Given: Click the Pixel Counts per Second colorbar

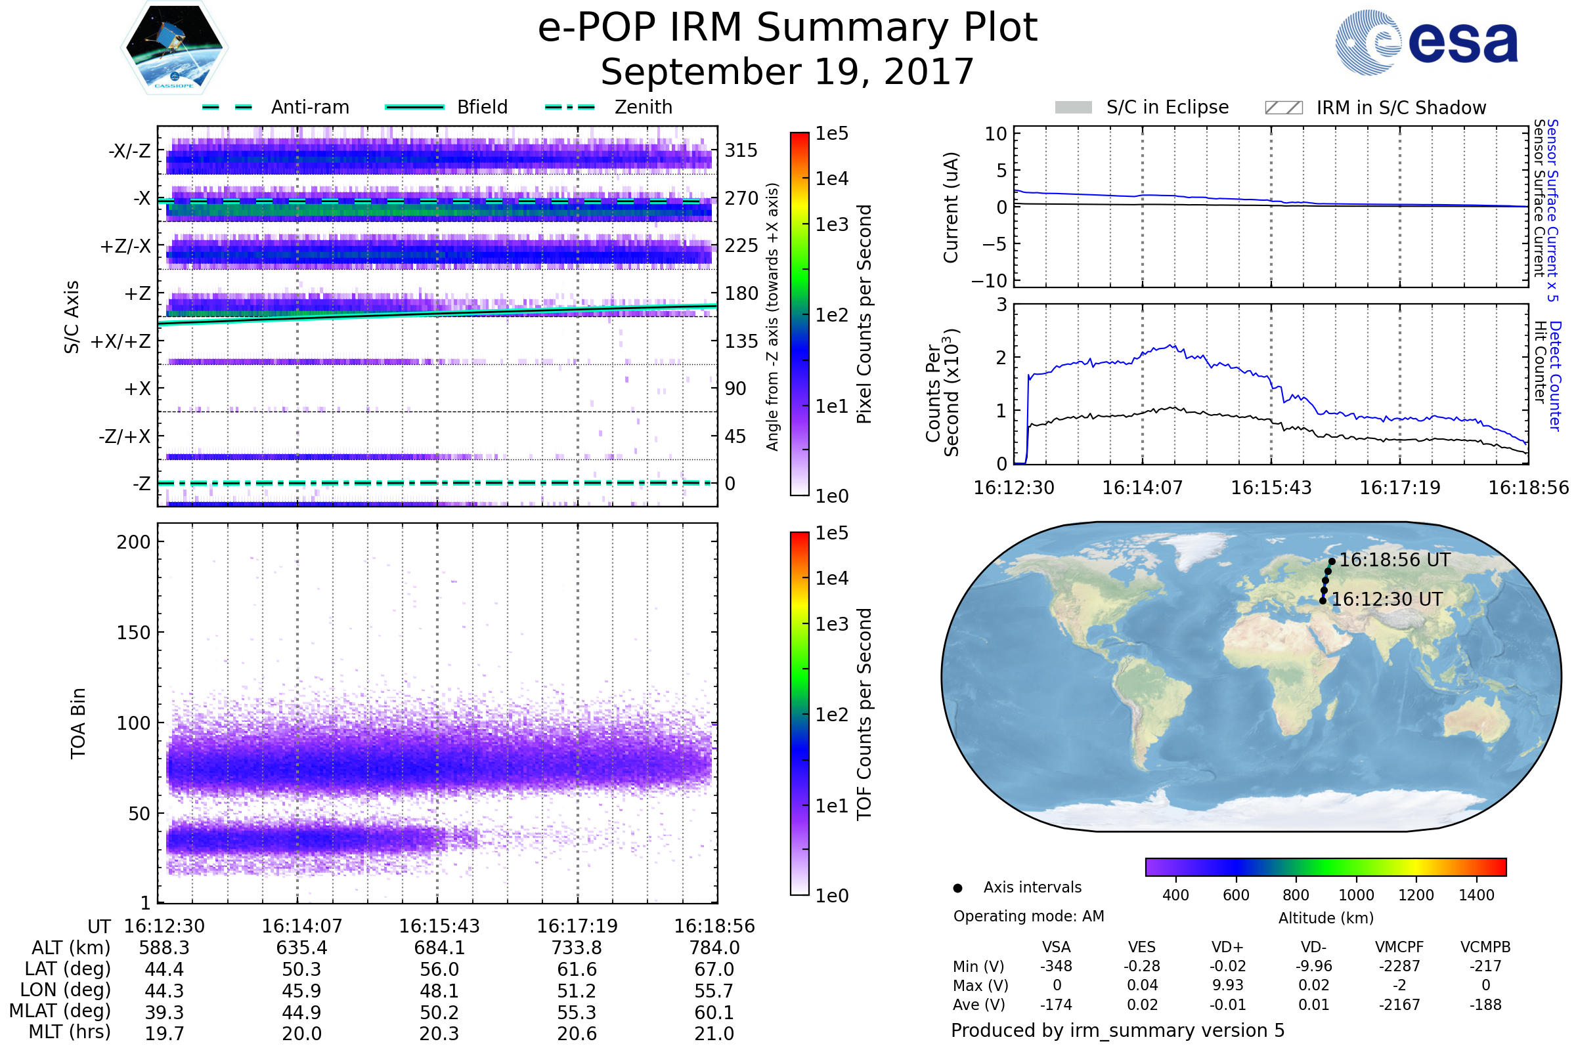Looking at the screenshot, I should click(x=799, y=314).
